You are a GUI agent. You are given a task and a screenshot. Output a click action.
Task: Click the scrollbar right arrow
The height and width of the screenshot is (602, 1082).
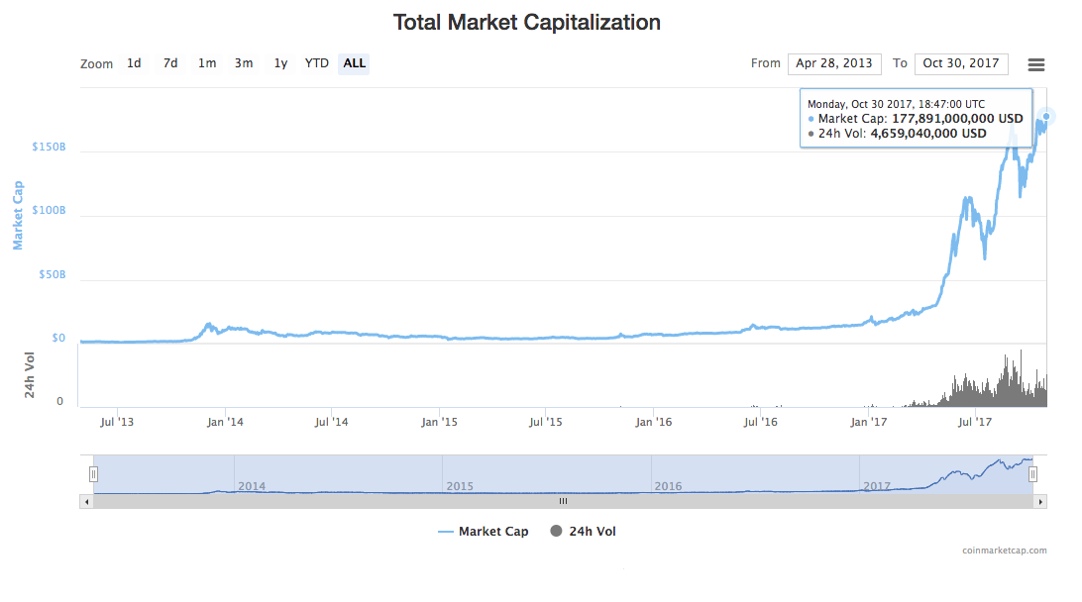pos(1039,501)
